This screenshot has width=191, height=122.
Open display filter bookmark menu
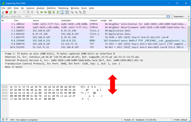[2, 16]
